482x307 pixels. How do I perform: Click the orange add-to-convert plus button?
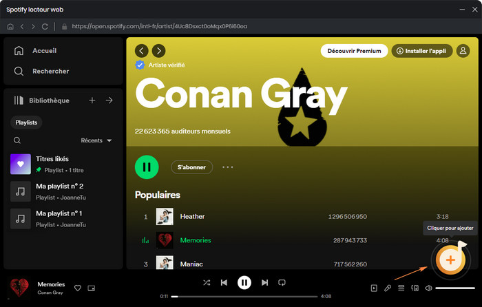point(450,260)
